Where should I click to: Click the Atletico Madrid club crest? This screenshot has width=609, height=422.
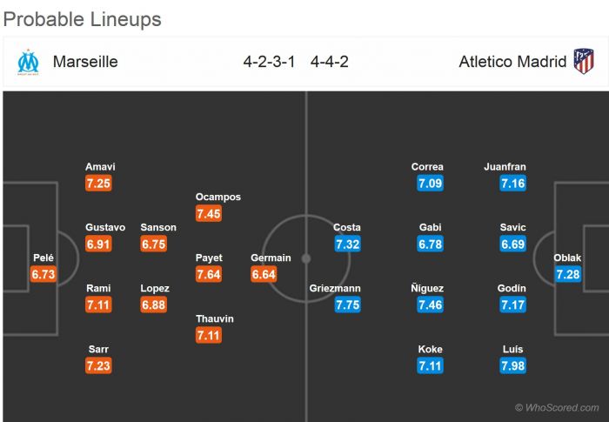(x=583, y=62)
